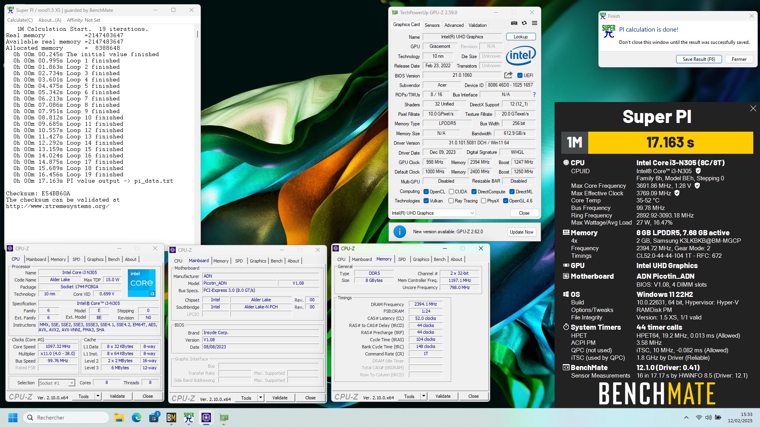The width and height of the screenshot is (760, 427).
Task: Open Graphics tab in CPU-Z Memory window
Action: 421,259
